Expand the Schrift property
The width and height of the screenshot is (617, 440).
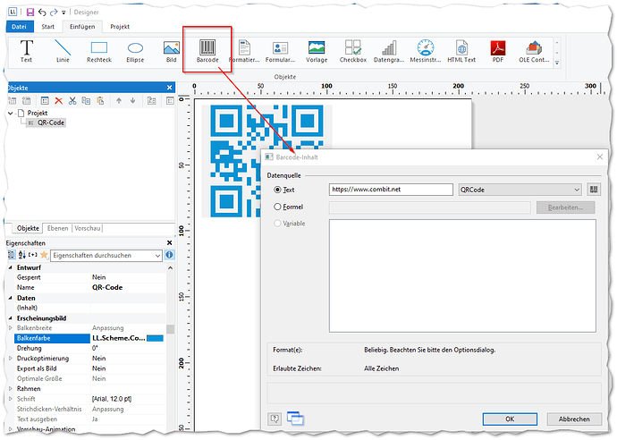click(10, 399)
